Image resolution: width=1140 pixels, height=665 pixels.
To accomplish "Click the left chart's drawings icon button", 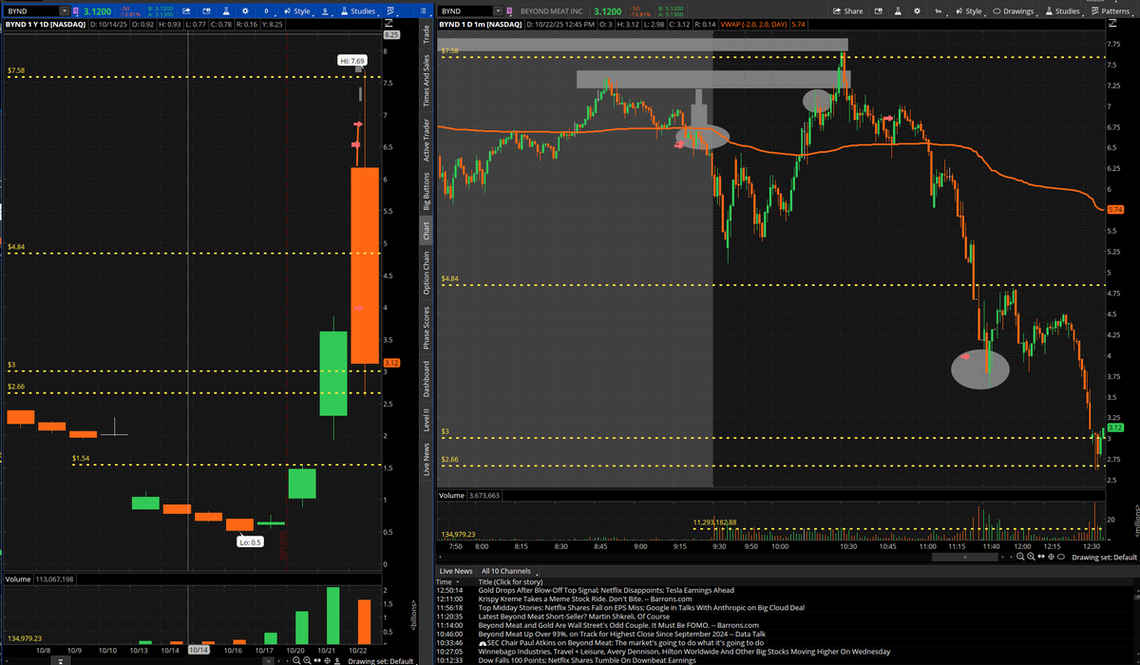I will click(x=325, y=10).
